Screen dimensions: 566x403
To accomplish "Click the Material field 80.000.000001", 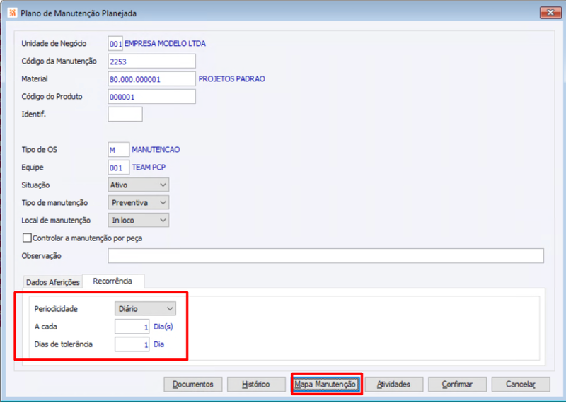I will 151,79.
